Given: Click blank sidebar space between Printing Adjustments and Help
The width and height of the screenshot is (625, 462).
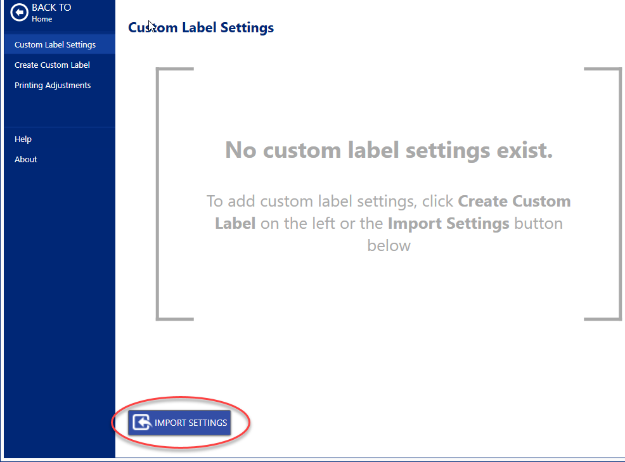Looking at the screenshot, I should point(59,111).
